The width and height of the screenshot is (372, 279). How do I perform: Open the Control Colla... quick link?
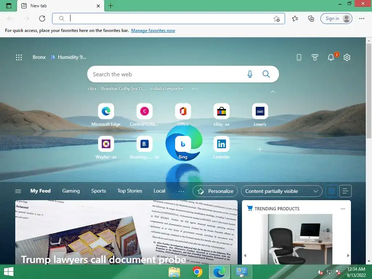(x=144, y=114)
